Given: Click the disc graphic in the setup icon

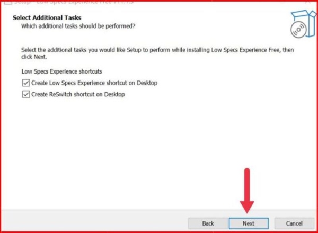Looking at the screenshot, I should [298, 30].
